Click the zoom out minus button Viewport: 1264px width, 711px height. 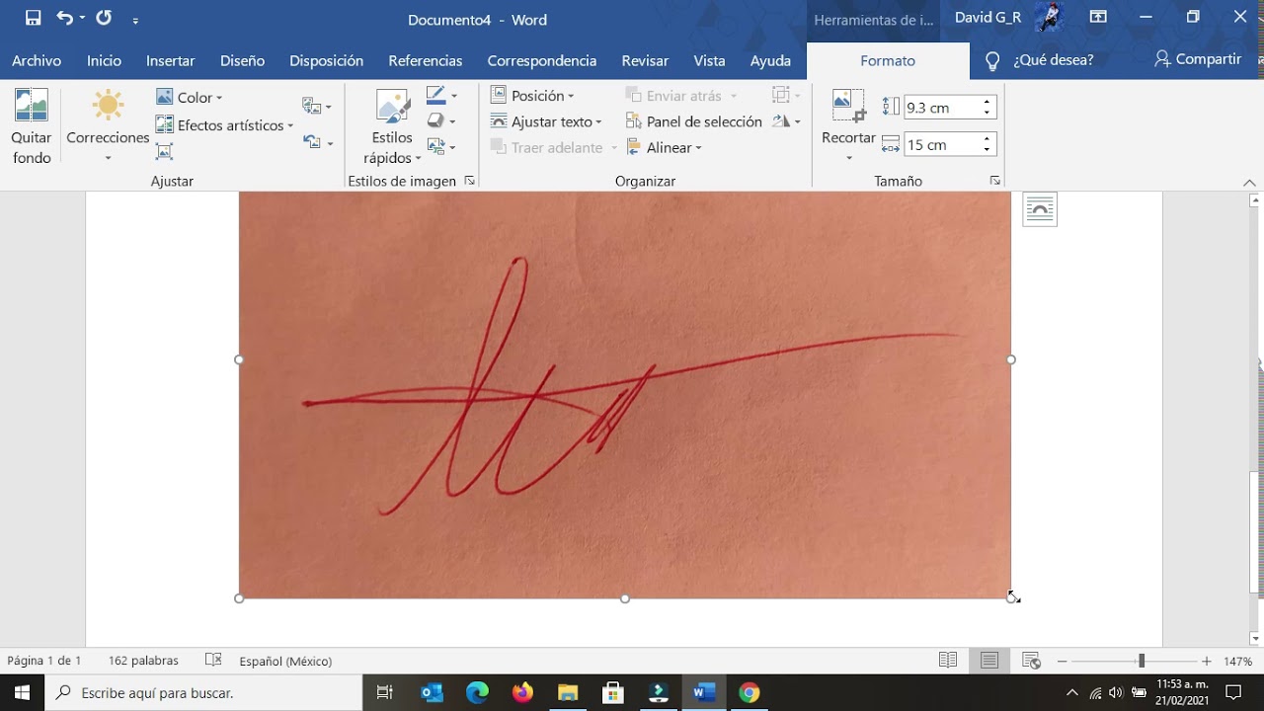[x=1062, y=661]
